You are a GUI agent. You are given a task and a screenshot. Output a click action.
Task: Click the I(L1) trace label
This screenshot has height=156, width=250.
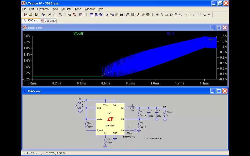tap(171, 34)
